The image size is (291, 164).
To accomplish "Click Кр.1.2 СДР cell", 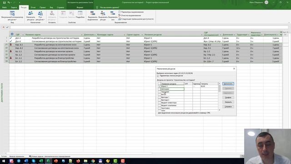I will tap(20, 55).
